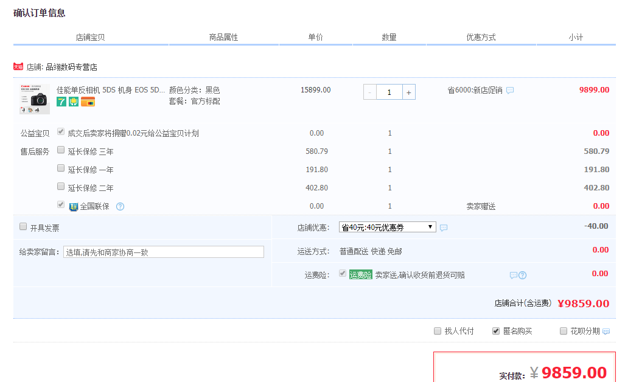
Task: Click 580.79 unit price for three-year warranty
Action: [317, 151]
